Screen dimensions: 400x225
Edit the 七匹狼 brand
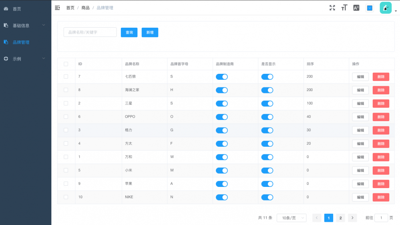tap(360, 77)
